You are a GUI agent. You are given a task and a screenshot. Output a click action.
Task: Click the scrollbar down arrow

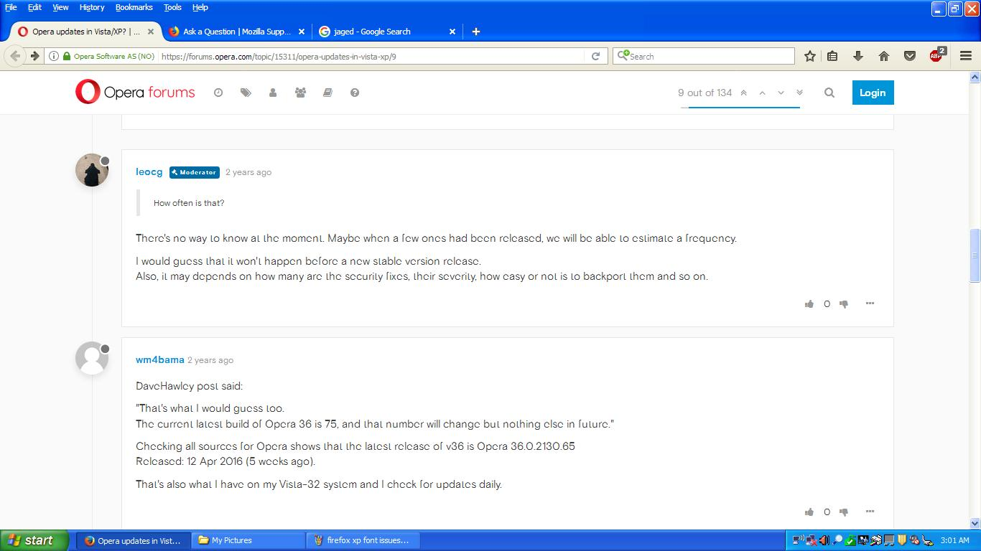(x=975, y=524)
